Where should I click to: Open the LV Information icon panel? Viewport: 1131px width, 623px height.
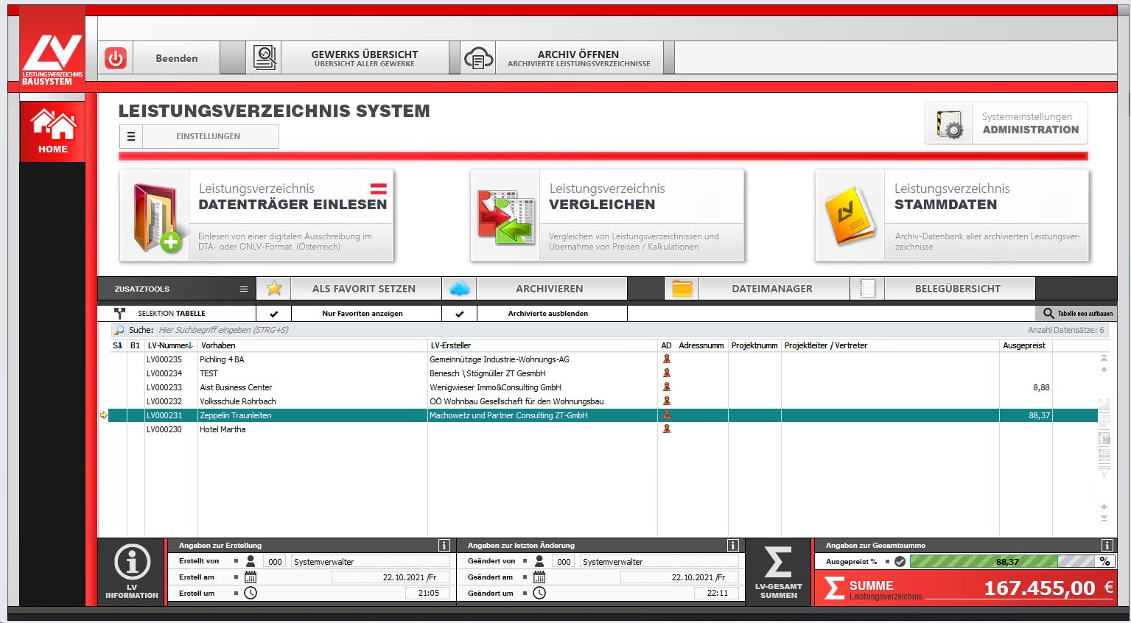132,572
